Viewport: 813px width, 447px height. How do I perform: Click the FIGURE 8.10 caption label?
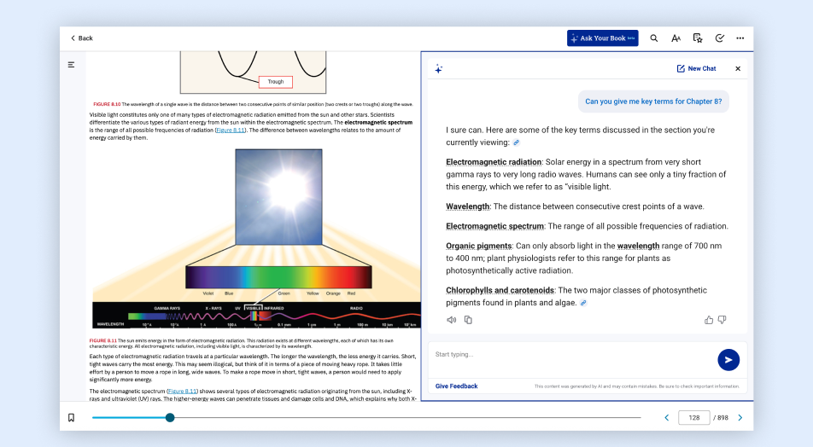pos(107,105)
